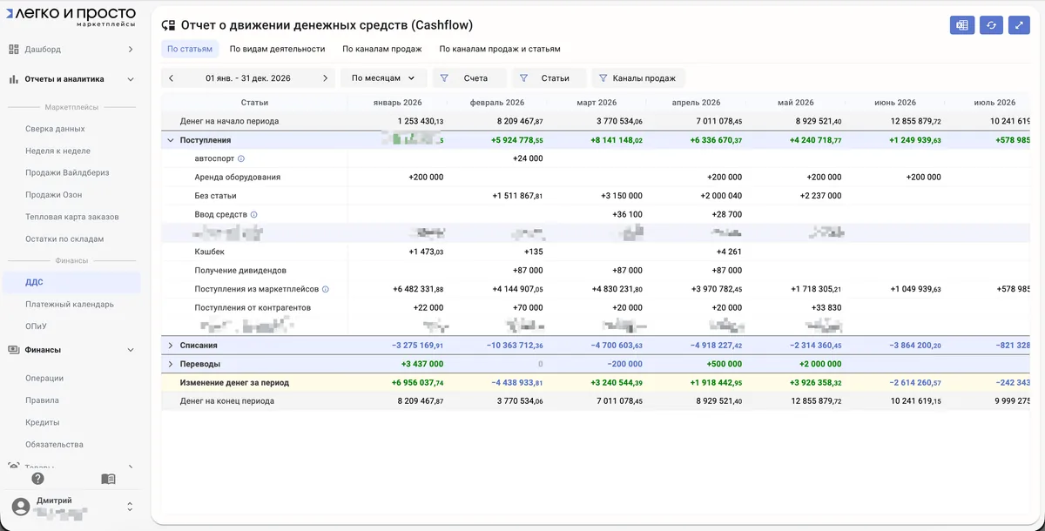This screenshot has height=531, width=1045.
Task: Click +33 830 in Поступления от контрагентов row
Action: tap(826, 307)
